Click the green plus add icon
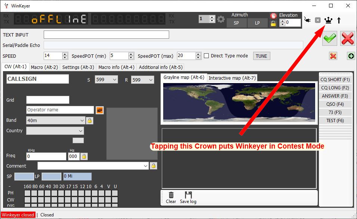 351,56
